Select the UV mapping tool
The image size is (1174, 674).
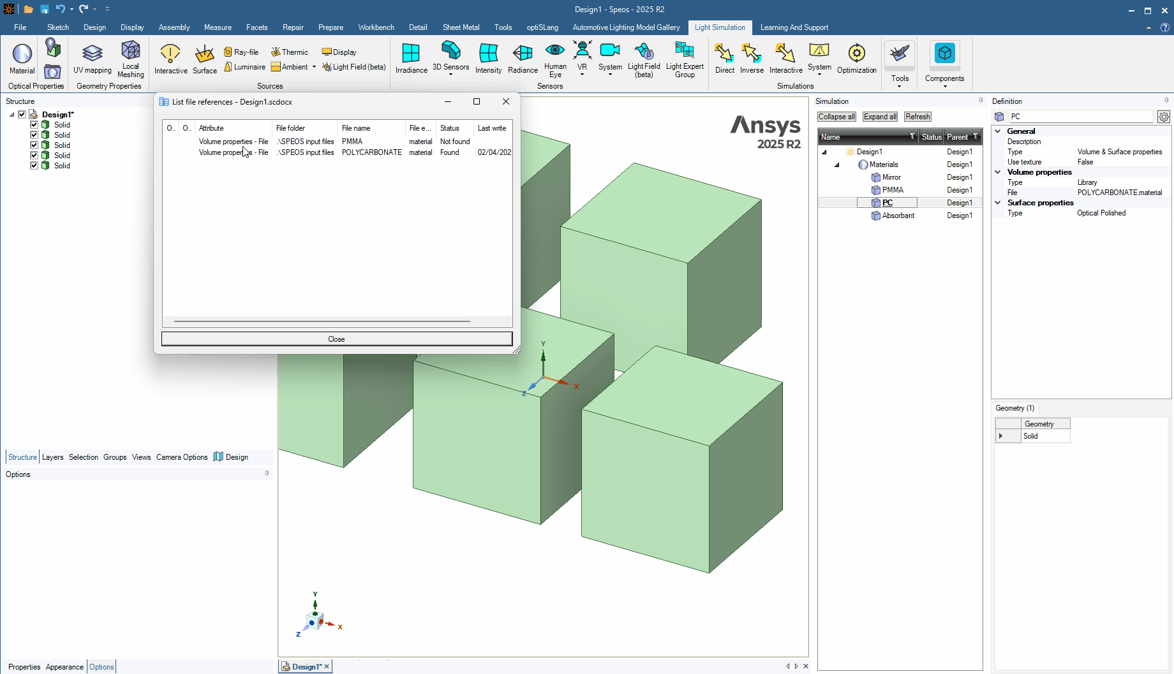92,59
